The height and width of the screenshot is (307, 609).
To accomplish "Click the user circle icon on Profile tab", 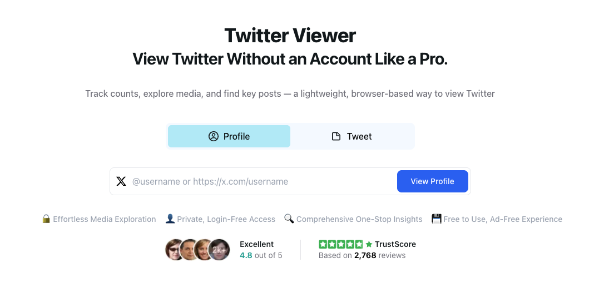I will tap(214, 136).
